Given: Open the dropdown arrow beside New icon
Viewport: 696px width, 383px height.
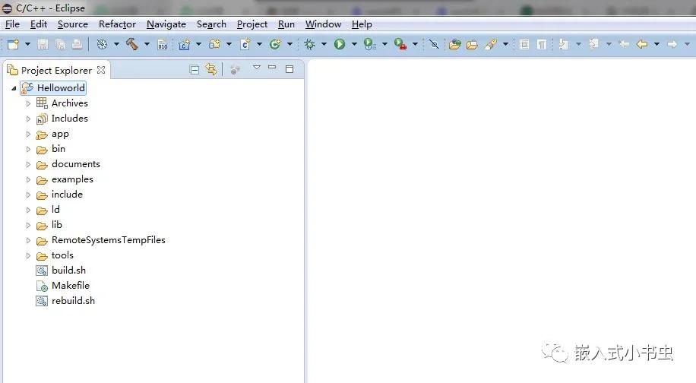Looking at the screenshot, I should tap(27, 44).
